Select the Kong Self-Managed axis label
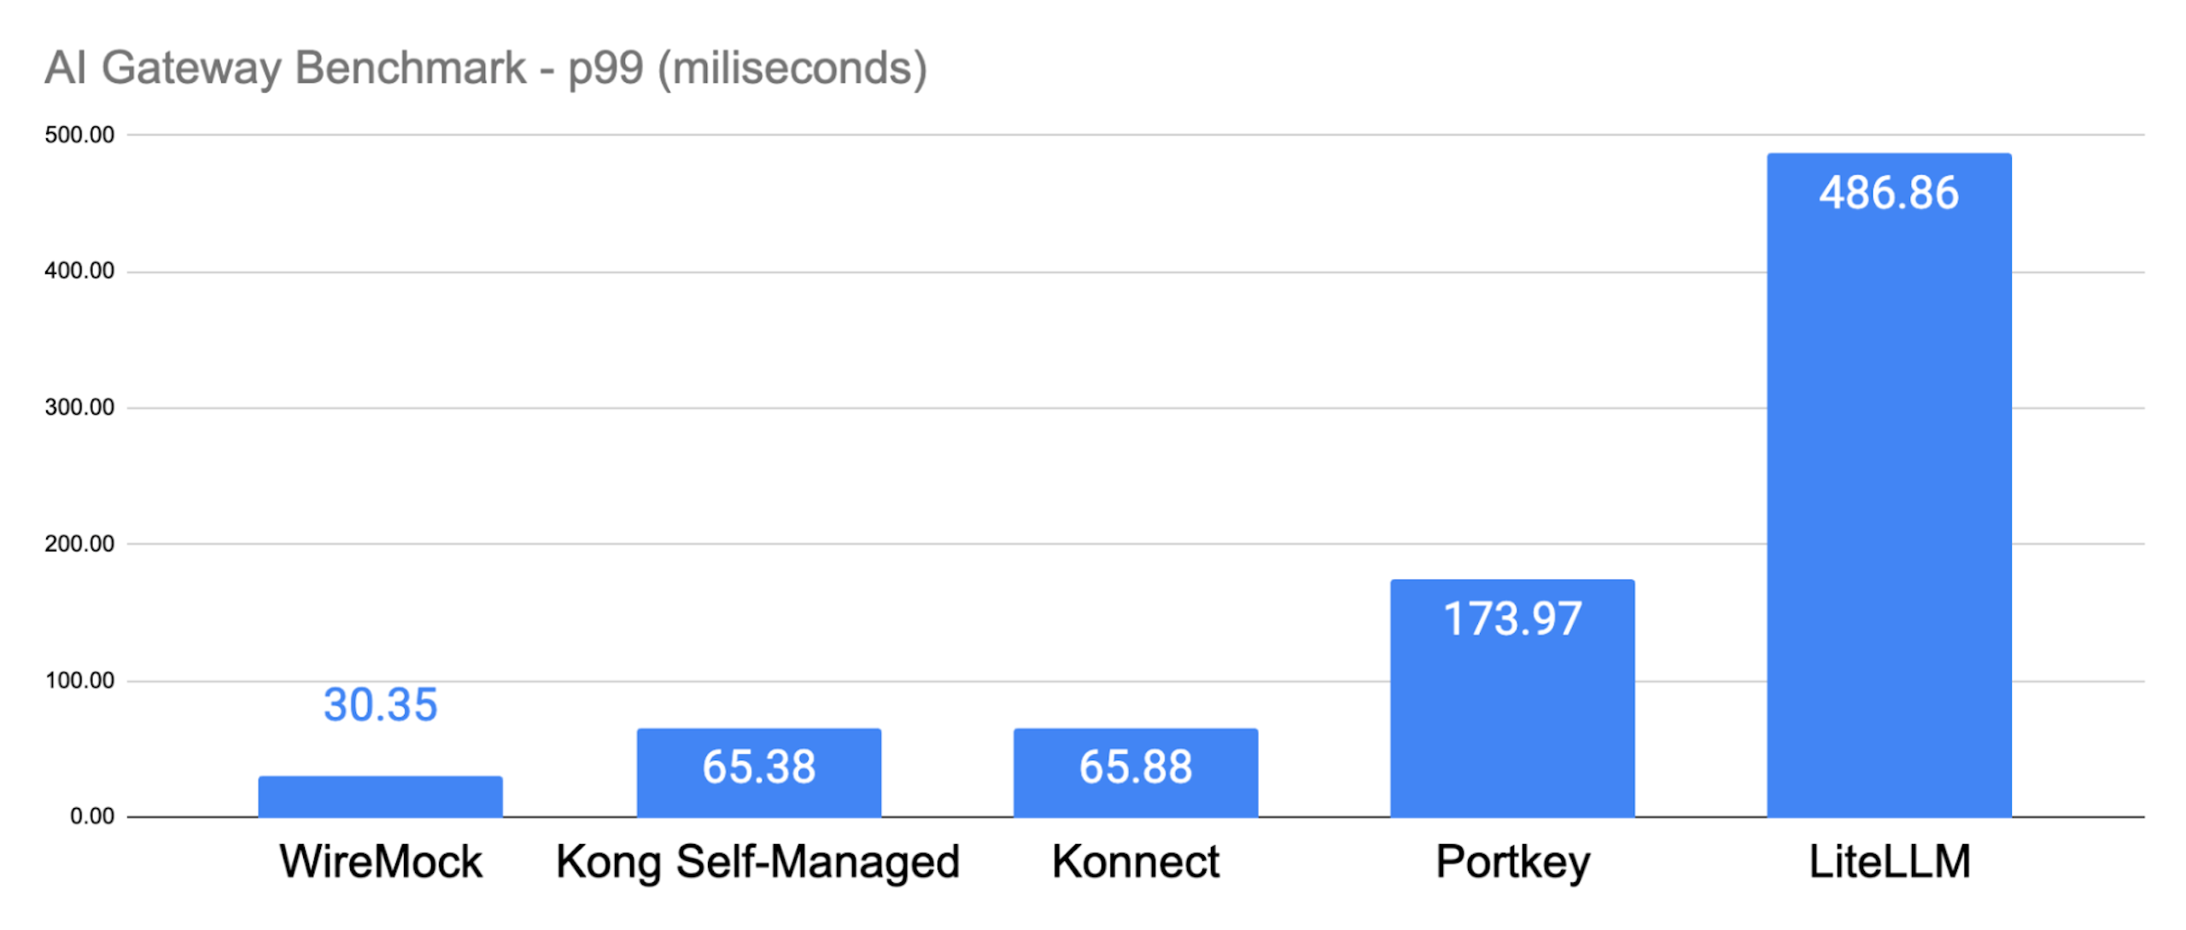Screen dimensions: 2186x930 (x=758, y=861)
